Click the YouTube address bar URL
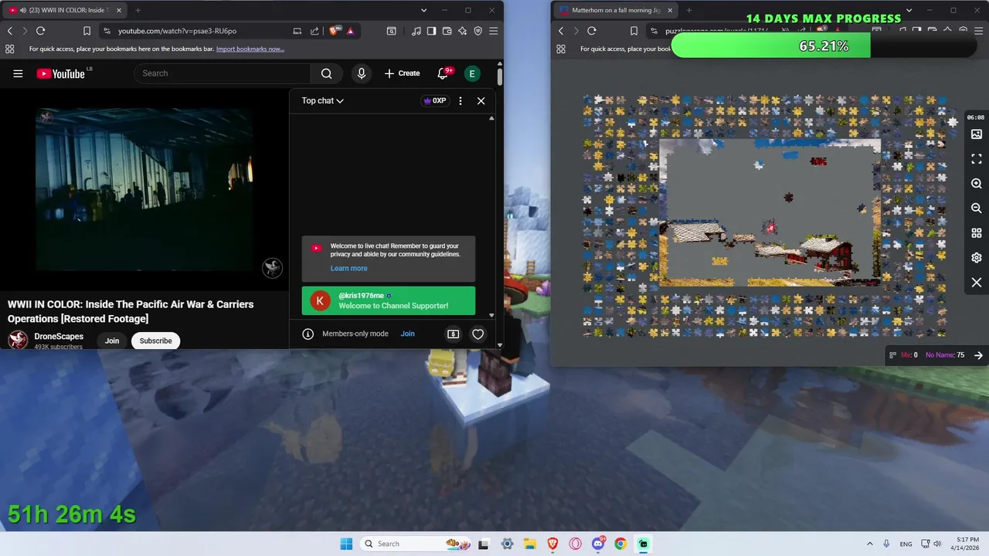The width and height of the screenshot is (989, 556). [x=177, y=31]
